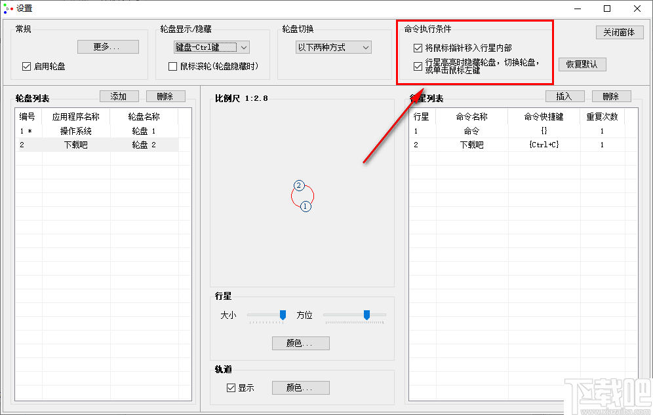Add a wheel using 添加 button
Viewport: 653px width, 415px height.
pos(119,96)
